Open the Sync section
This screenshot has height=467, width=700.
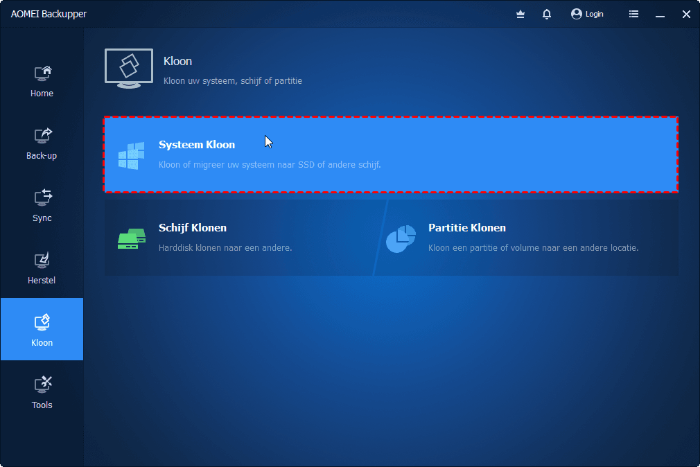pyautogui.click(x=42, y=205)
